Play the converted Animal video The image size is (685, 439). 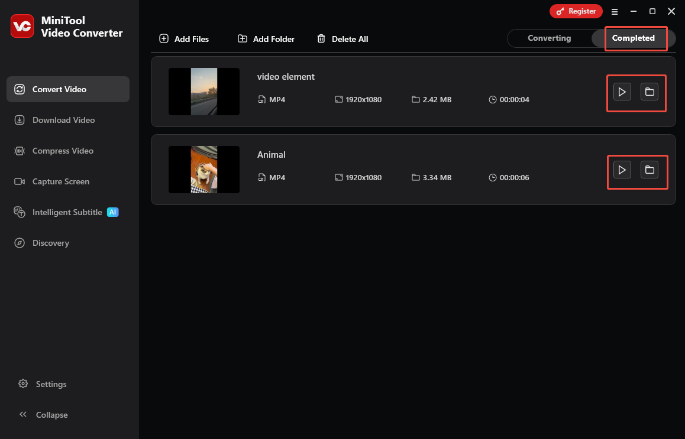[621, 170]
